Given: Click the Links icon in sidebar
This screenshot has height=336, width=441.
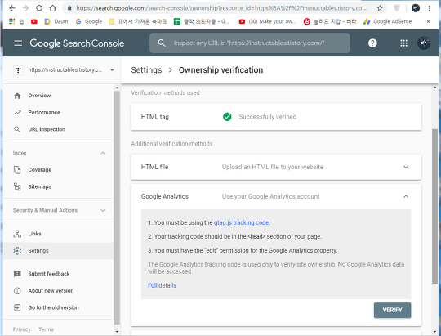Looking at the screenshot, I should point(17,234).
